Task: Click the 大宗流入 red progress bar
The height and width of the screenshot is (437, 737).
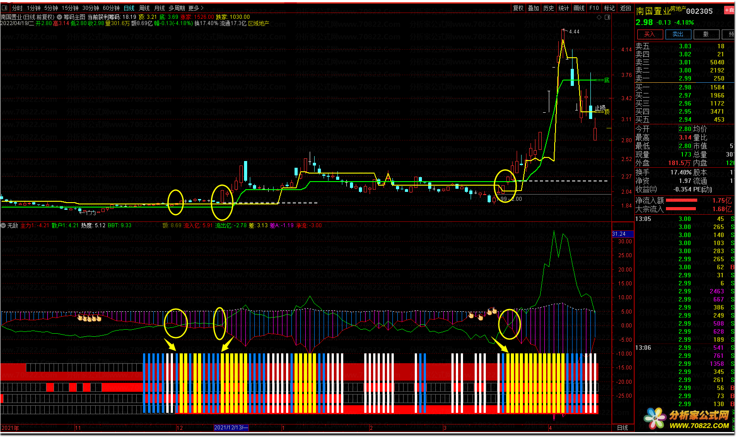Action: (682, 209)
